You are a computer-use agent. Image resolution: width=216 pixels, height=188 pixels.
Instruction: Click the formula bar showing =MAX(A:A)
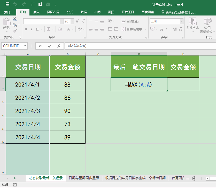pos(140,46)
